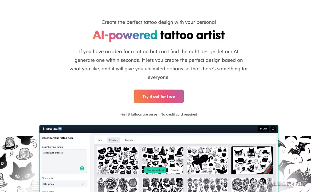Image resolution: width=311 pixels, height=192 pixels.
Task: Open the first black cat tattoo sheet thumbnail
Action: coord(118,160)
